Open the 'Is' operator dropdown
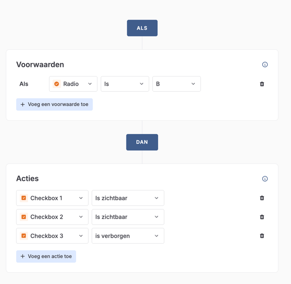Viewport: 291px width, 284px height. click(125, 84)
